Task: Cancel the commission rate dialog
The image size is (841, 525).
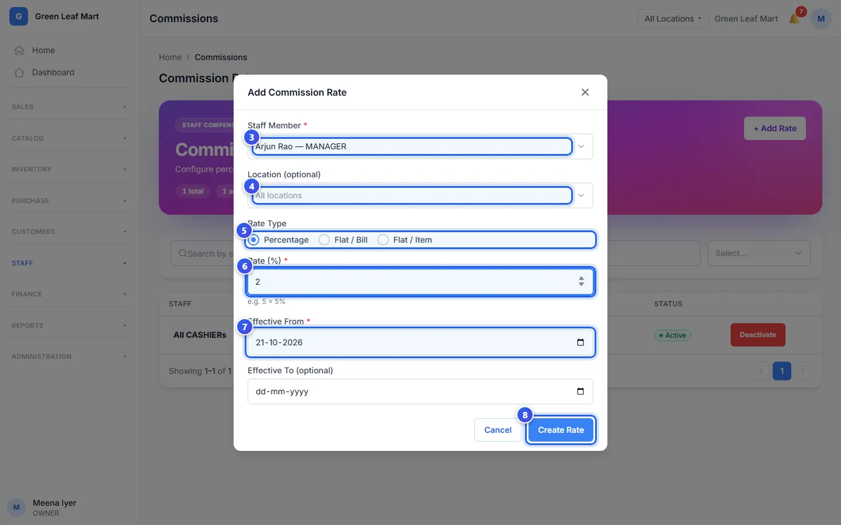Action: pos(498,430)
